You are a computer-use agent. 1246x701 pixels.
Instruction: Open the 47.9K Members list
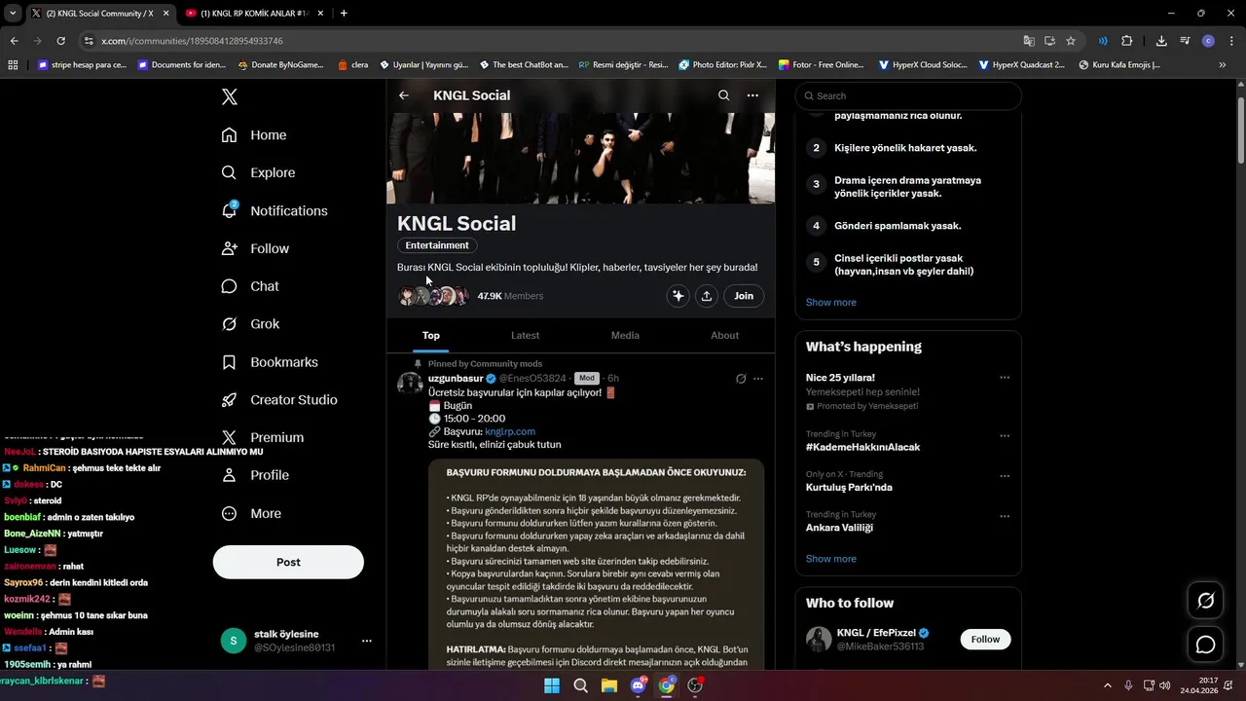[510, 296]
